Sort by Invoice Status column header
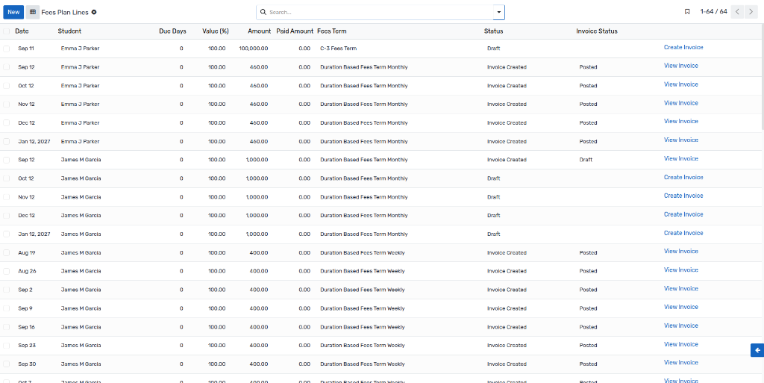Image resolution: width=764 pixels, height=383 pixels. point(596,31)
